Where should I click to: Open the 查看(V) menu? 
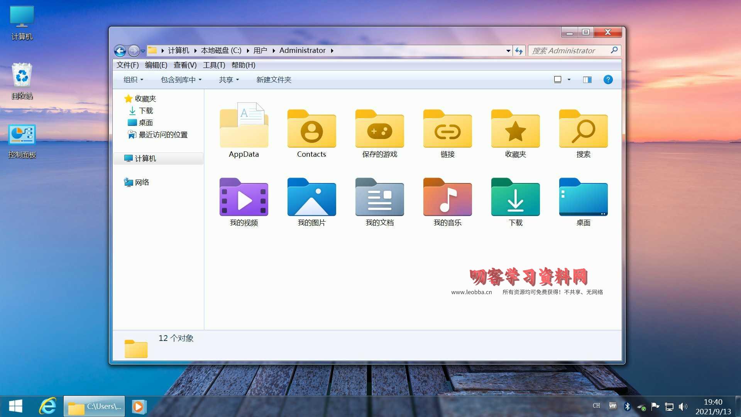(185, 65)
